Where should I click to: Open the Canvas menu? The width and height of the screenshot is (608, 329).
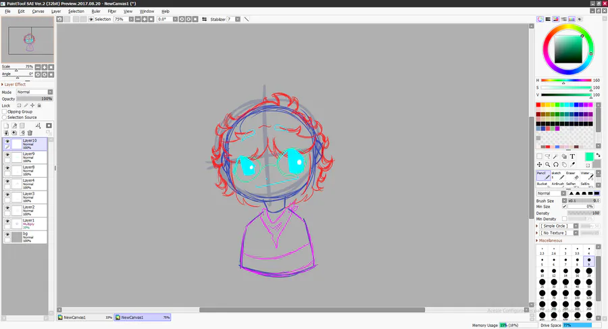click(38, 11)
